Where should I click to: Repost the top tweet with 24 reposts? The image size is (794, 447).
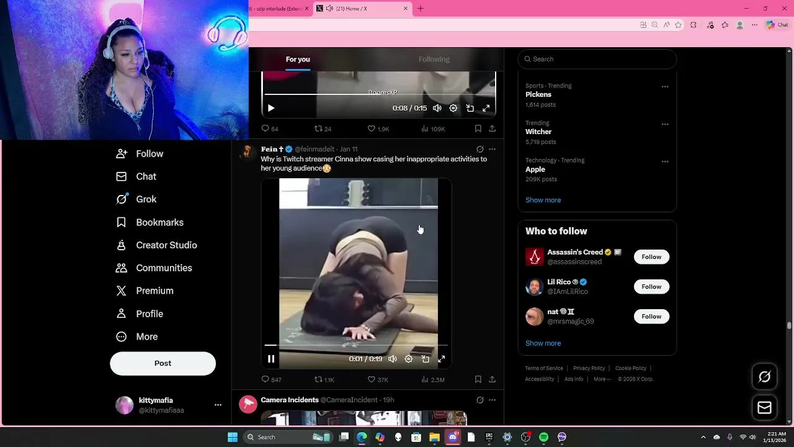(323, 129)
